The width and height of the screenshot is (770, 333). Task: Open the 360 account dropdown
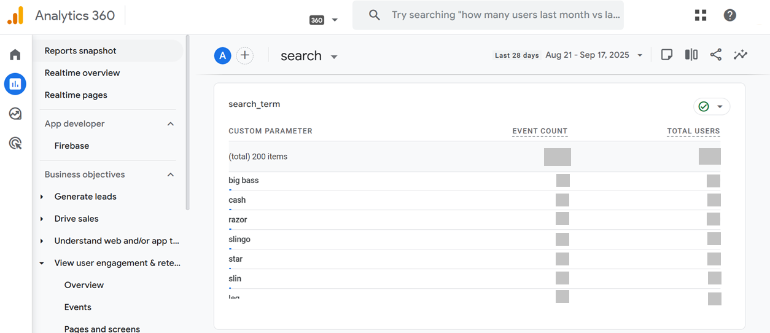click(x=324, y=20)
